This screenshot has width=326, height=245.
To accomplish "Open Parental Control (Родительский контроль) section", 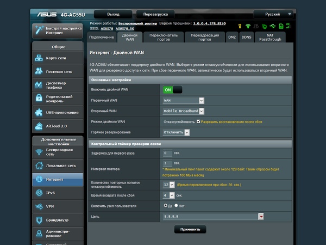I will coord(58,99).
